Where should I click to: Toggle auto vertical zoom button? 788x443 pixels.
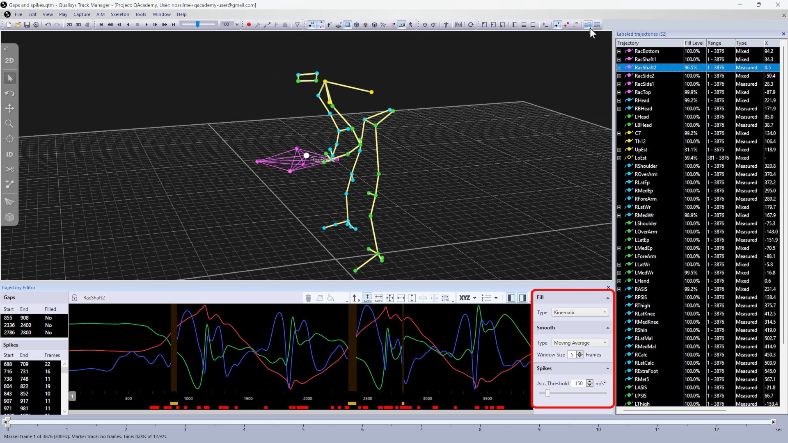(367, 298)
